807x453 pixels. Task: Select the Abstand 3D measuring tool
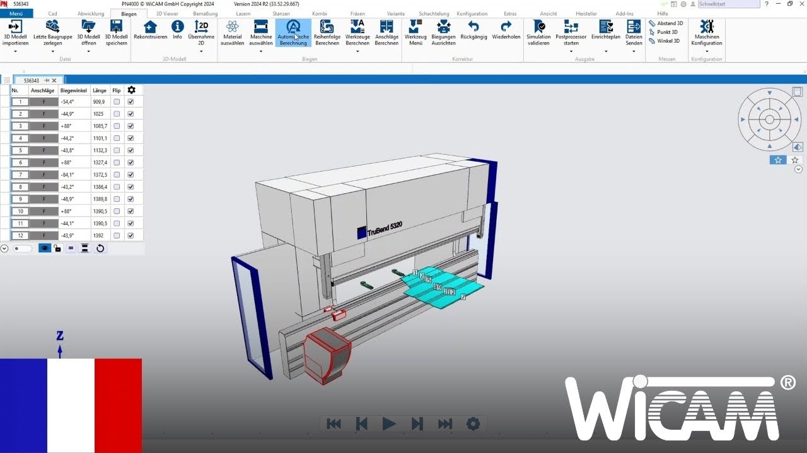pyautogui.click(x=666, y=23)
